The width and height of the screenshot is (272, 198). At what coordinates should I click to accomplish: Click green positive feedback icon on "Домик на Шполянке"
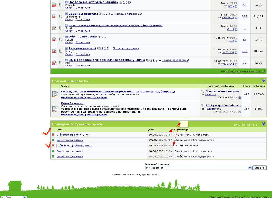[x=53, y=140]
